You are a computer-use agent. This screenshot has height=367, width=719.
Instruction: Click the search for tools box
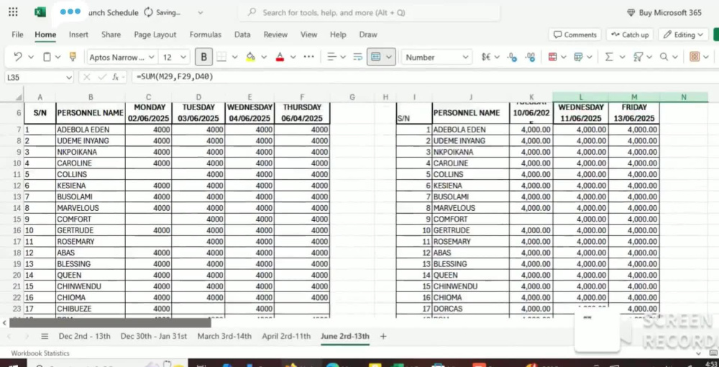coord(369,12)
